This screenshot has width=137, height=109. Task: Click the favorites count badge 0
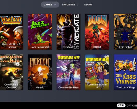[77, 4]
